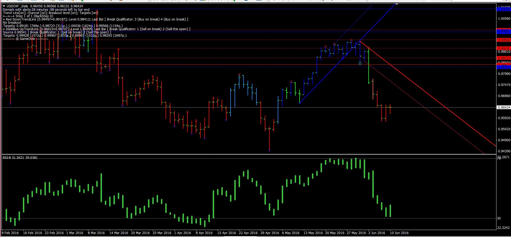The width and height of the screenshot is (511, 237).
Task: Click the '25 Mar 2016' date label
Action: click(x=162, y=233)
